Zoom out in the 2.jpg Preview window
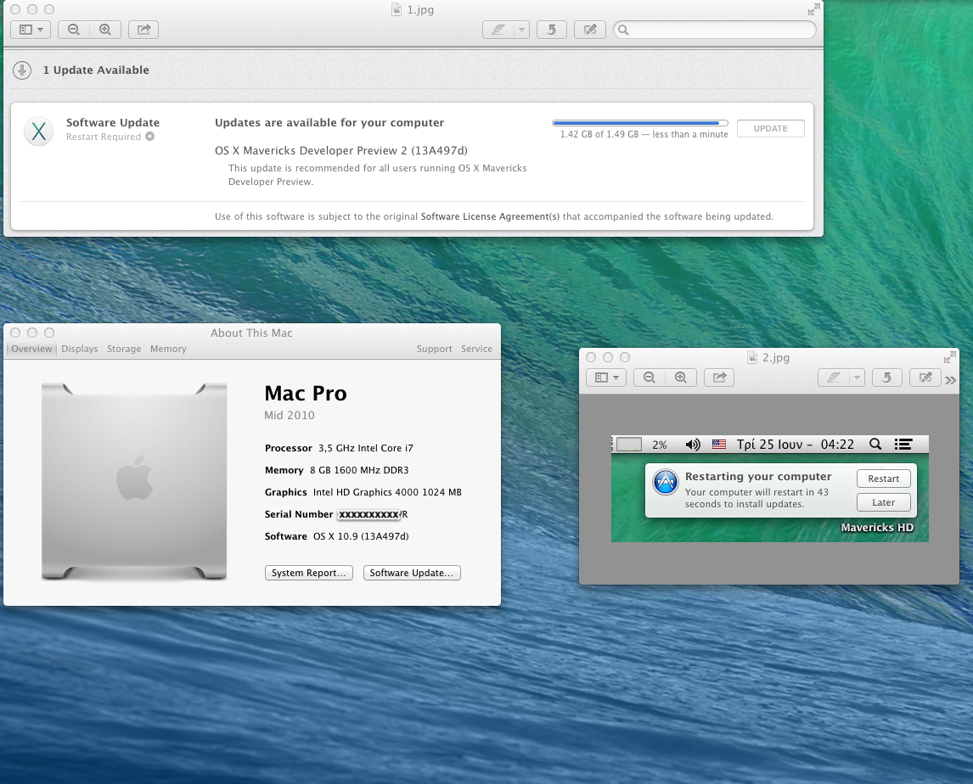Screen dimensions: 973x784 pyautogui.click(x=650, y=378)
